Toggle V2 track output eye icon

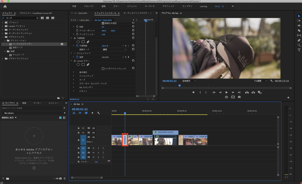[x=93, y=133]
